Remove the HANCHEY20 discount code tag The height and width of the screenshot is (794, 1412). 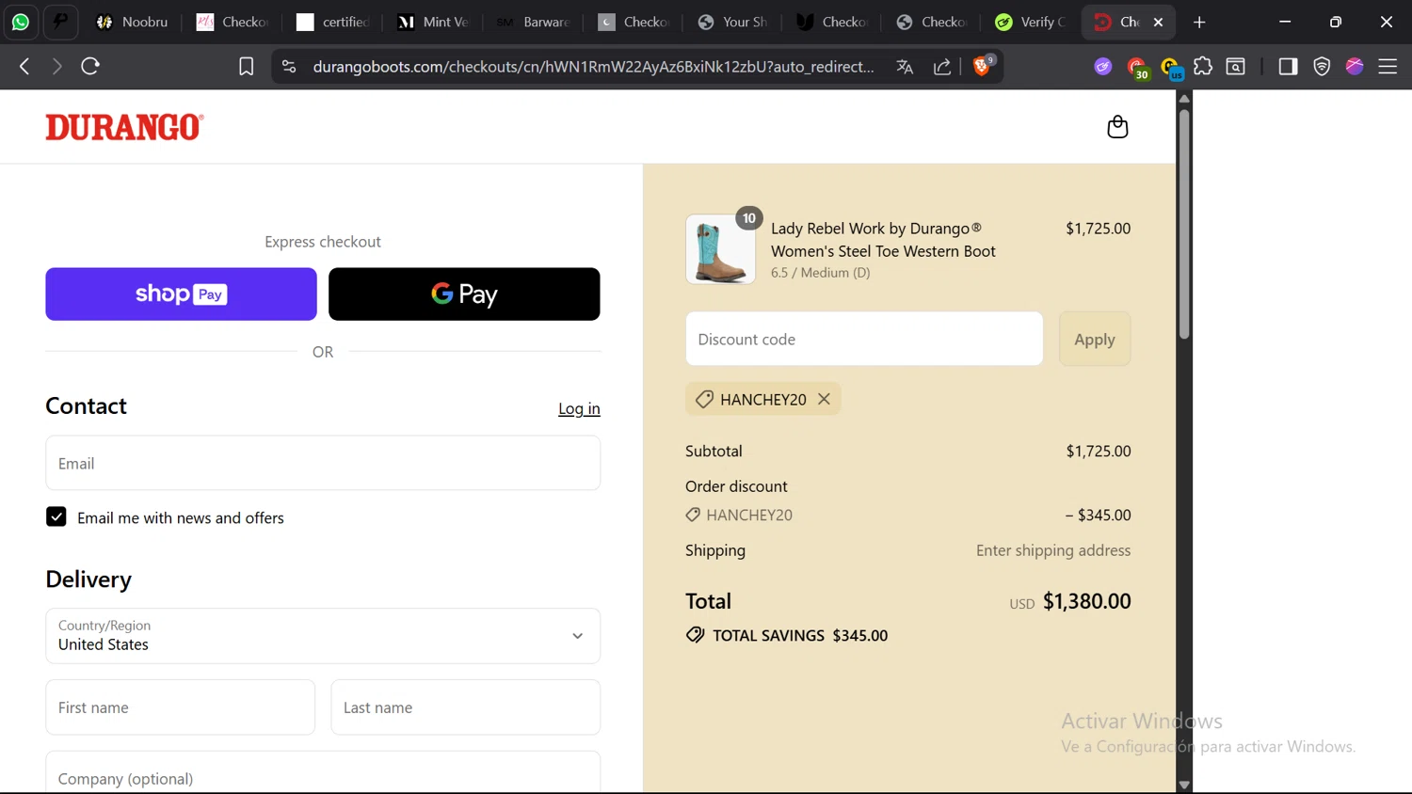click(x=824, y=399)
